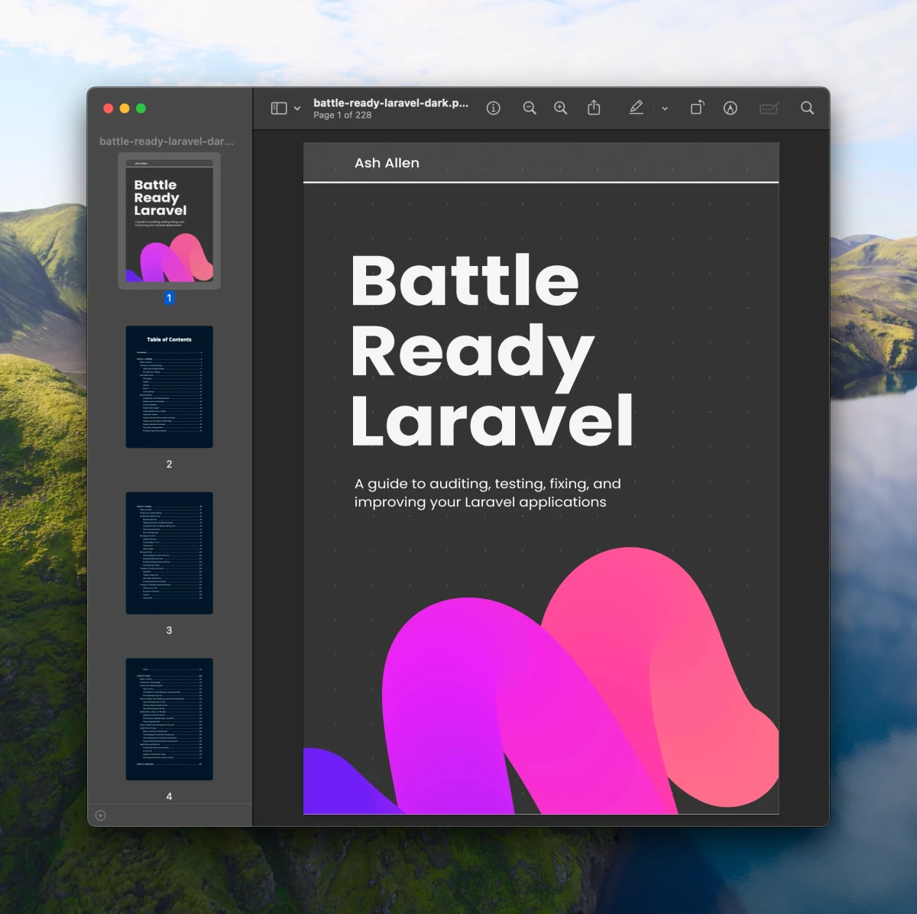Zoom out of the PDF page
917x914 pixels.
point(529,109)
